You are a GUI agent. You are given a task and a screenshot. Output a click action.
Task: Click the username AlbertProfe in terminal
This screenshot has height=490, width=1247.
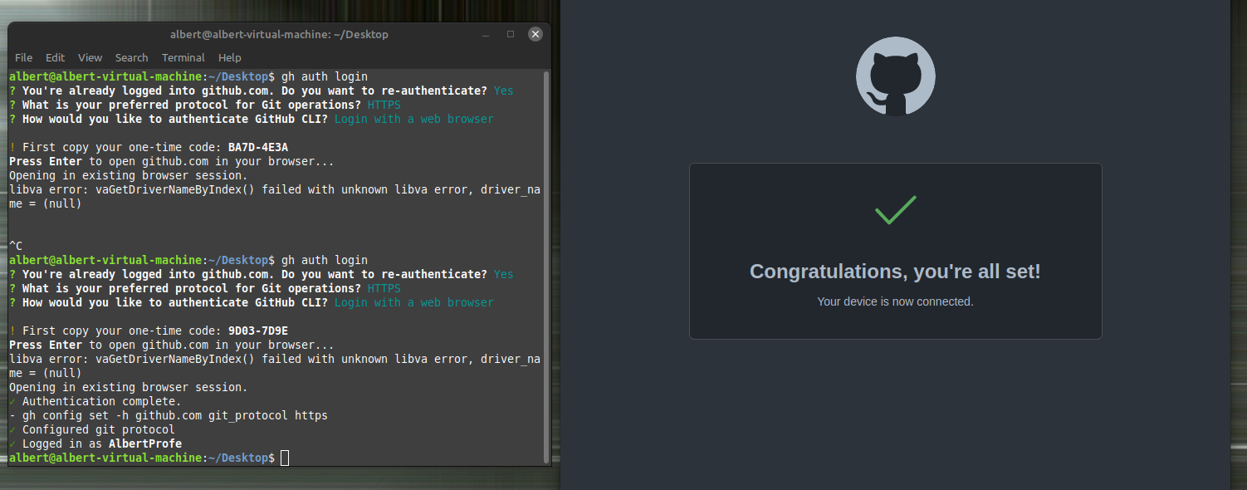coord(145,443)
